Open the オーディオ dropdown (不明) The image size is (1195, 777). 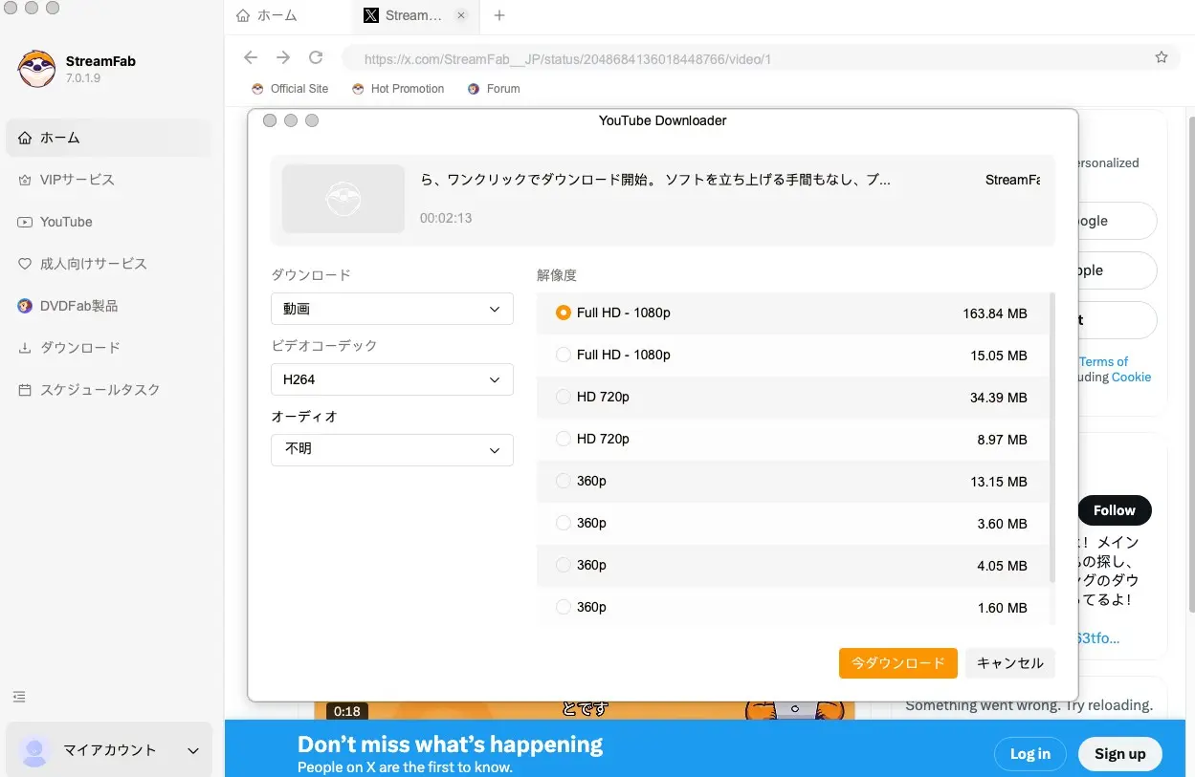[392, 450]
